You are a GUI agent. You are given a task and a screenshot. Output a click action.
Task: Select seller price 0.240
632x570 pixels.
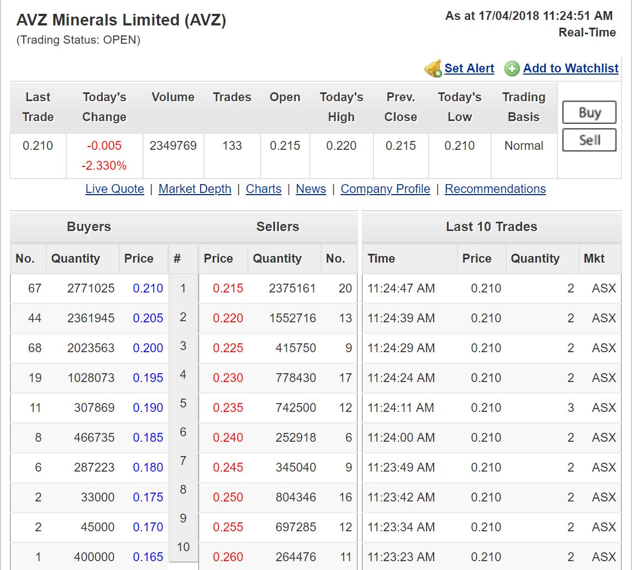click(x=228, y=438)
